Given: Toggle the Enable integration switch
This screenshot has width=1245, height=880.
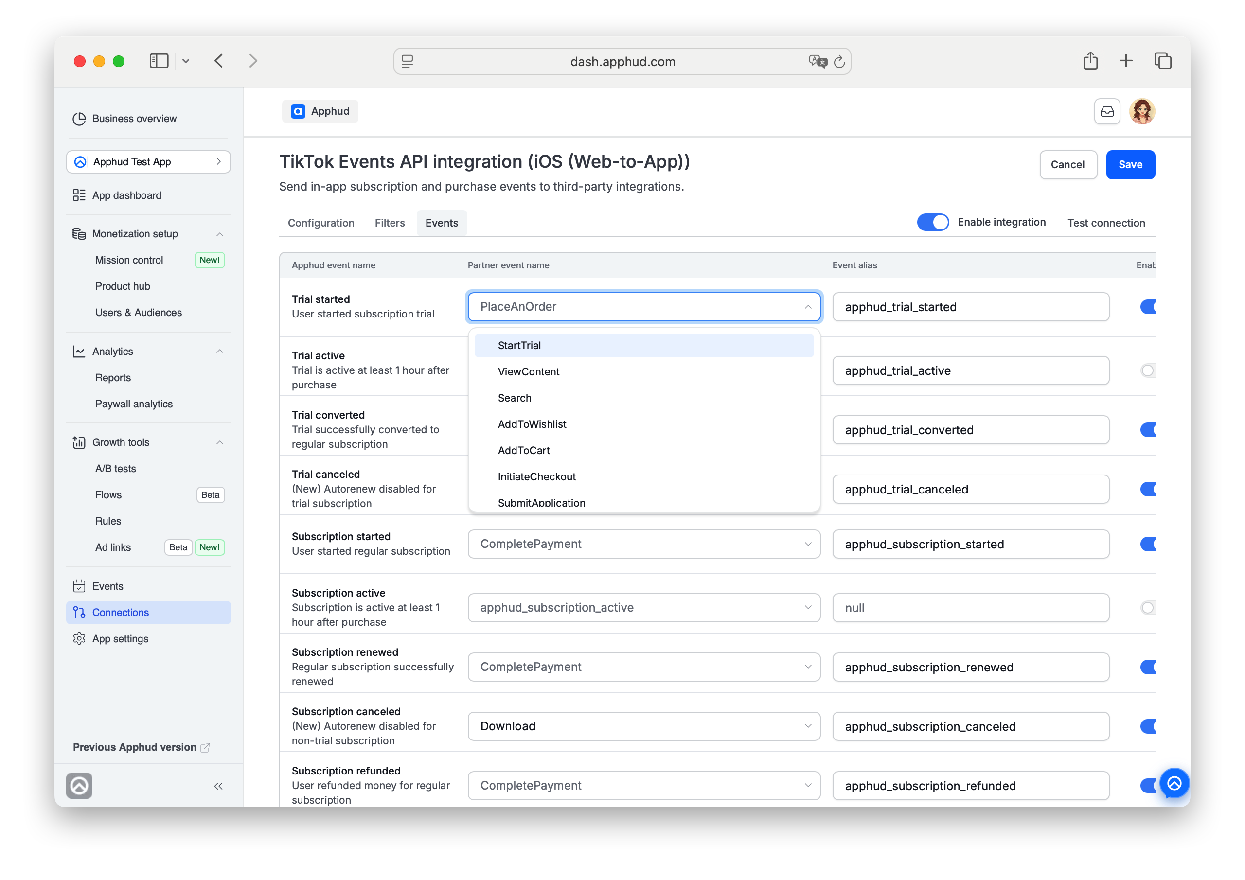Looking at the screenshot, I should 932,222.
